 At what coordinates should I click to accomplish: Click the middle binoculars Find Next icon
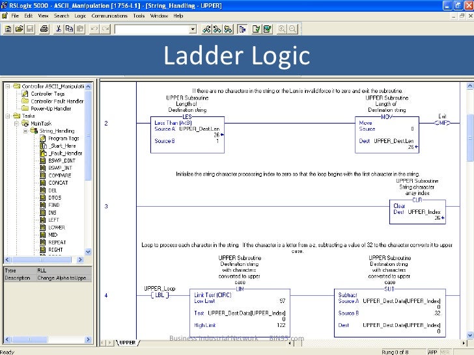(217, 29)
